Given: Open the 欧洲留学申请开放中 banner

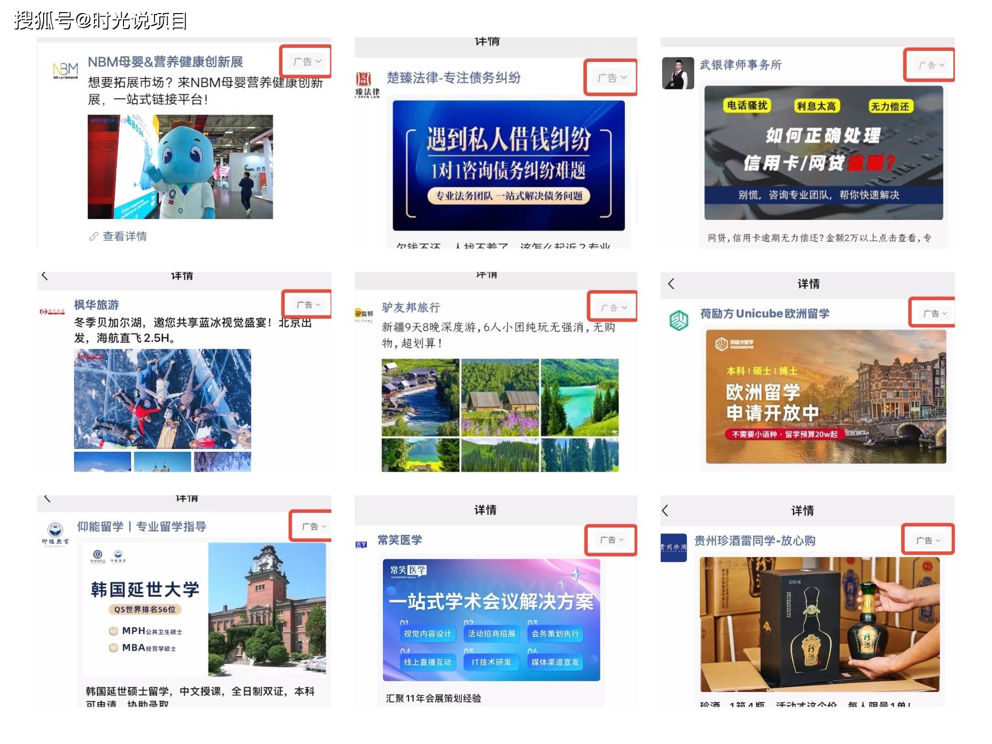Looking at the screenshot, I should [826, 396].
